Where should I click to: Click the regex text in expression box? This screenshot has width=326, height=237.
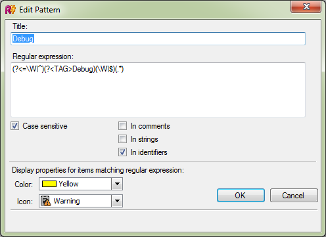(x=68, y=69)
